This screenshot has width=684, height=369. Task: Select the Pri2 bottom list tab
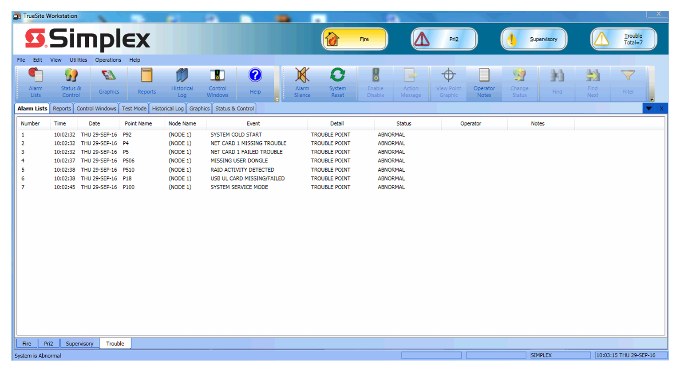click(48, 343)
